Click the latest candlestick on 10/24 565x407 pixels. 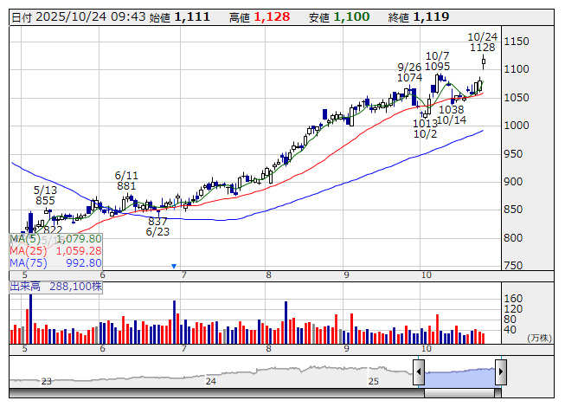point(483,61)
